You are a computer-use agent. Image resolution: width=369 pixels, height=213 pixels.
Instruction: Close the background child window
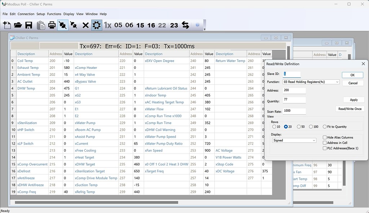coord(347,43)
